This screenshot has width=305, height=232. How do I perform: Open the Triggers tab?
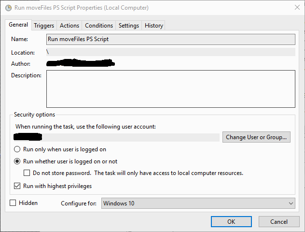pos(44,26)
